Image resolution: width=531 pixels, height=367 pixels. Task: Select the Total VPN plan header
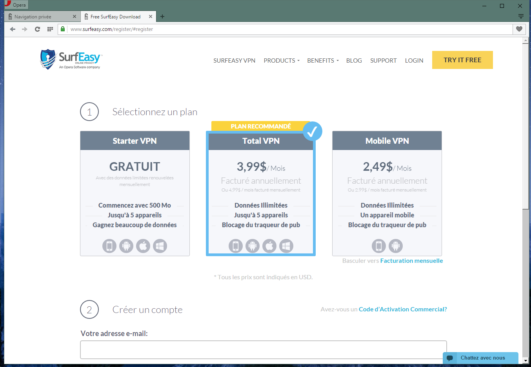(x=261, y=141)
